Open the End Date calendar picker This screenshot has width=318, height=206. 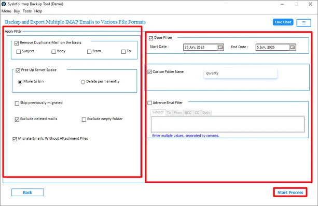[292, 47]
